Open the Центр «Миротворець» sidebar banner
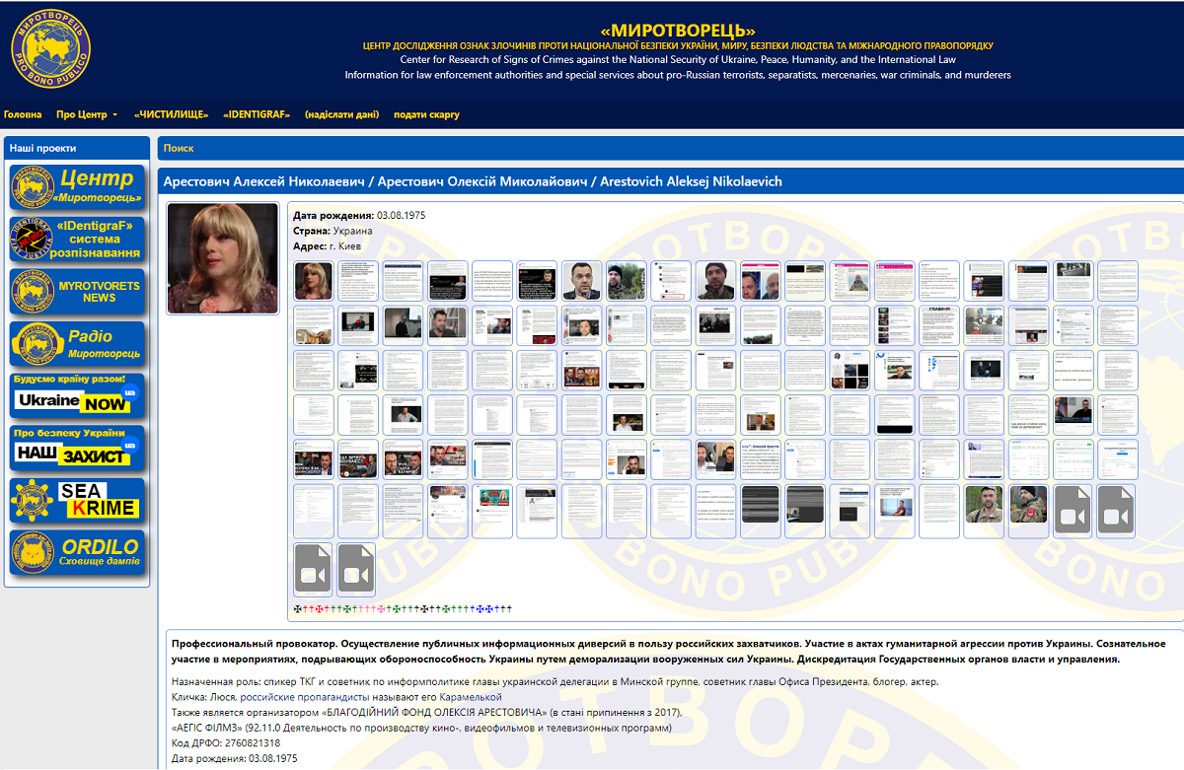This screenshot has width=1184, height=770. [77, 187]
